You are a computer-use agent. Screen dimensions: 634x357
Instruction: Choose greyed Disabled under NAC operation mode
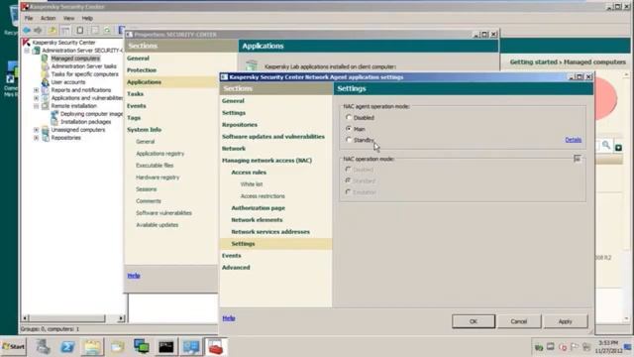coord(348,170)
